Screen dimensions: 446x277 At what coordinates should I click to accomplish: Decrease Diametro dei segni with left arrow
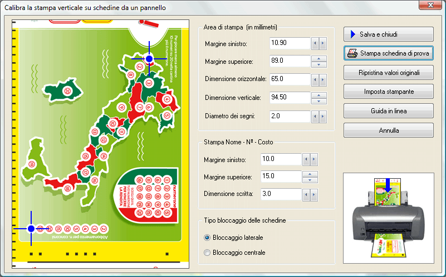pos(315,117)
